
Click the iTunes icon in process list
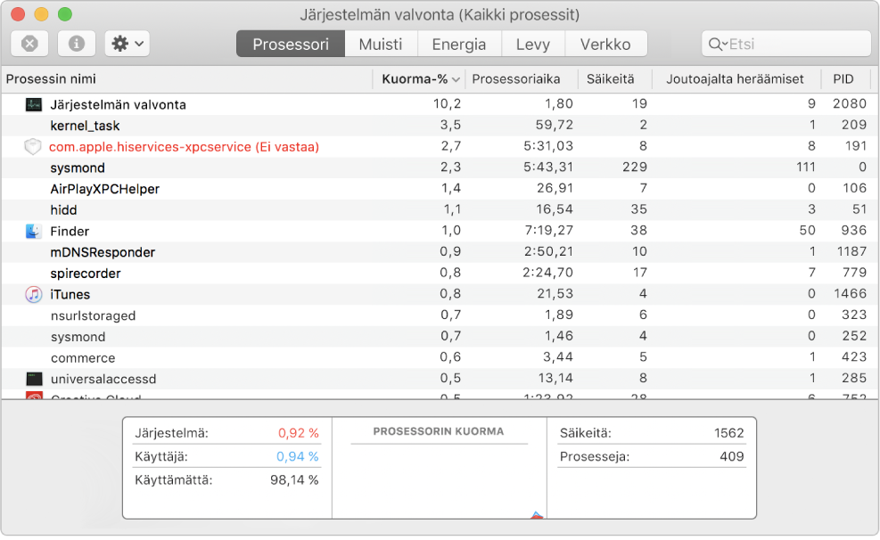point(34,294)
